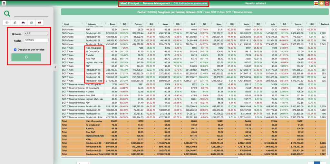Collapse the left sidebar with arrow handle
The image size is (330, 164).
(x=54, y=67)
